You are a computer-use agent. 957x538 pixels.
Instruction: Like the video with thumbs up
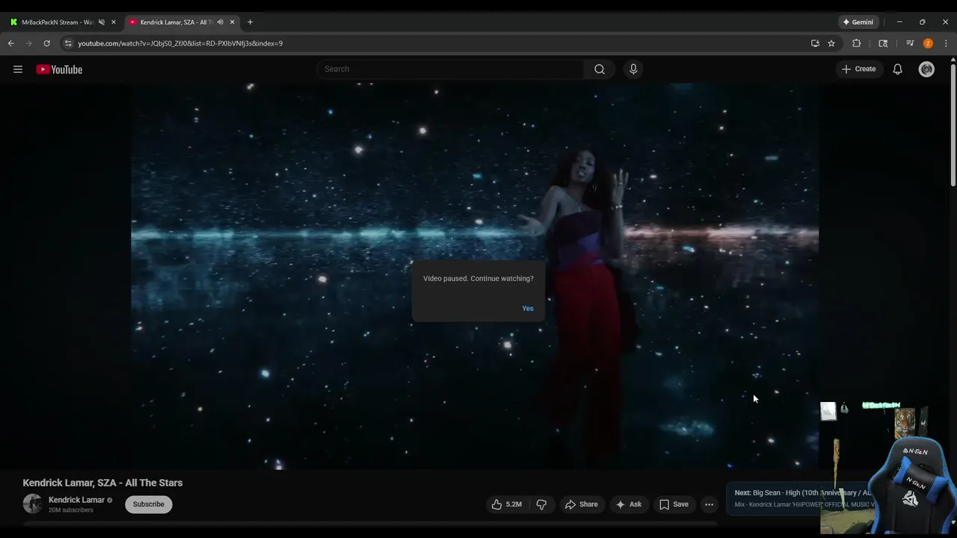tap(506, 504)
